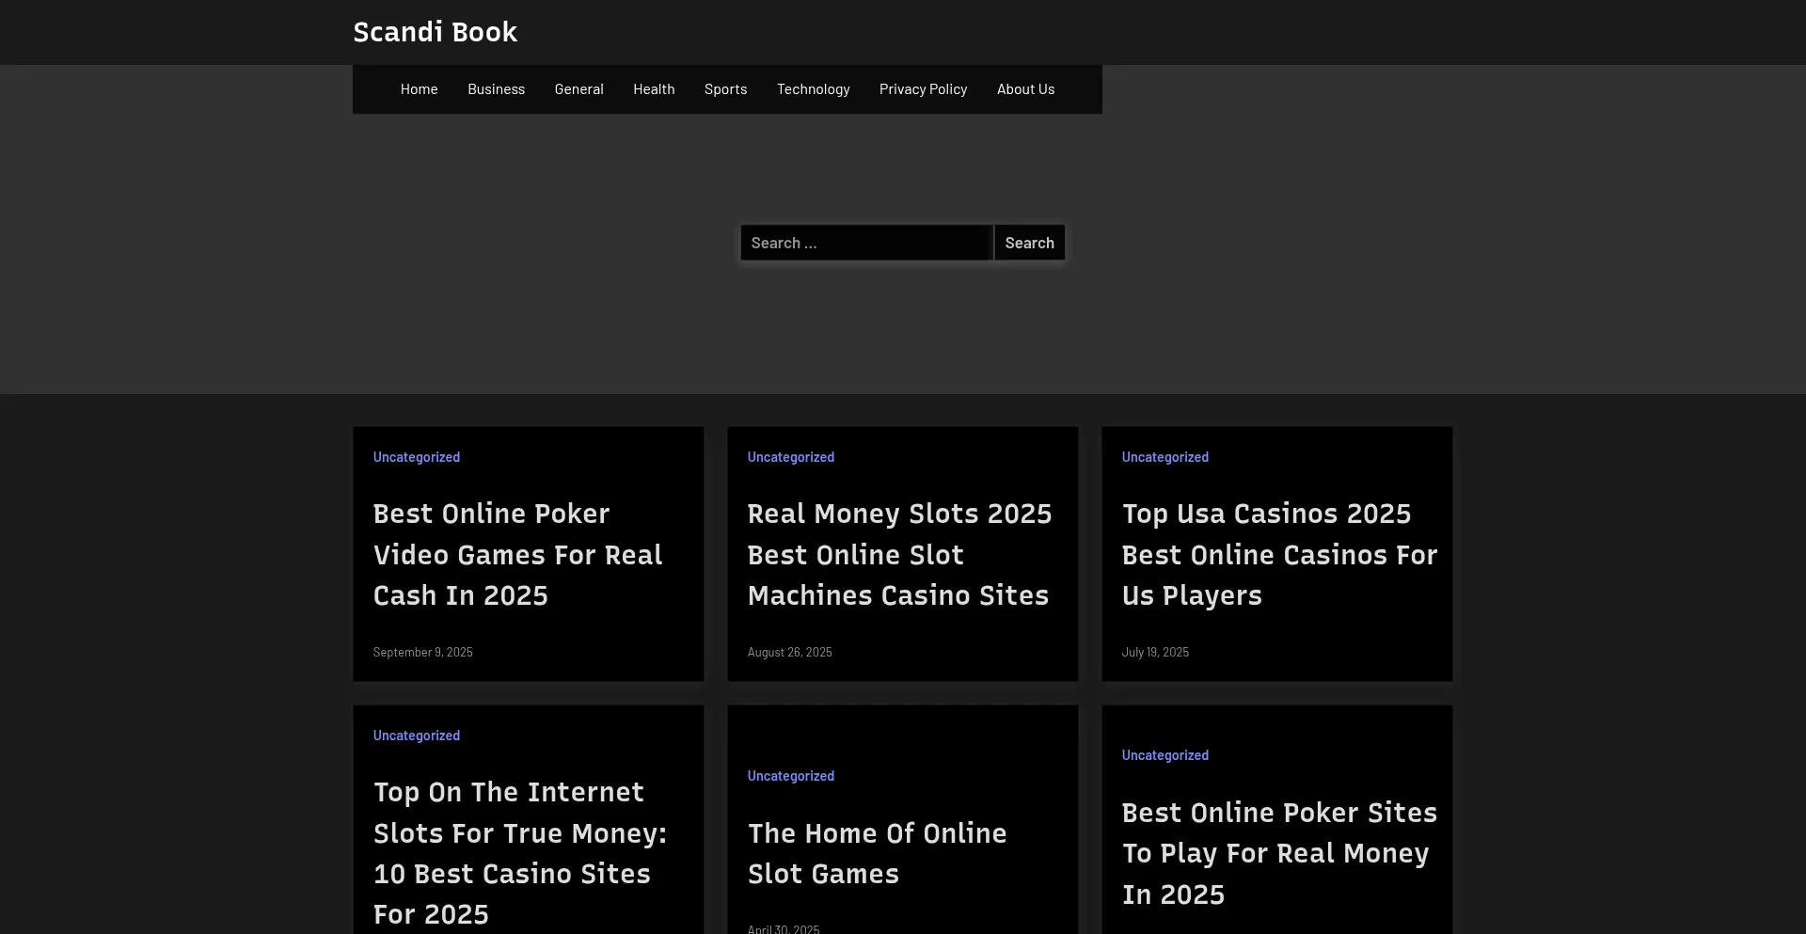Image resolution: width=1806 pixels, height=934 pixels.
Task: Click the July 19, 2025 date link
Action: click(1155, 653)
